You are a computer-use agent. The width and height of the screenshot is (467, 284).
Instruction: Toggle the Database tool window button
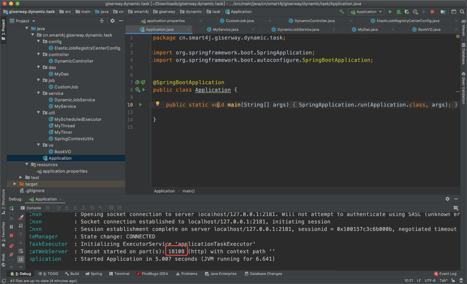click(x=464, y=54)
